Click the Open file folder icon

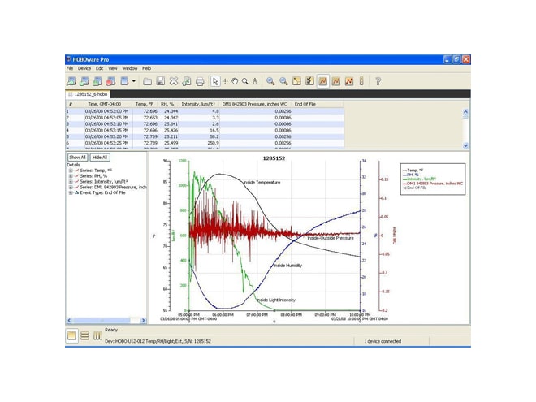click(x=147, y=81)
